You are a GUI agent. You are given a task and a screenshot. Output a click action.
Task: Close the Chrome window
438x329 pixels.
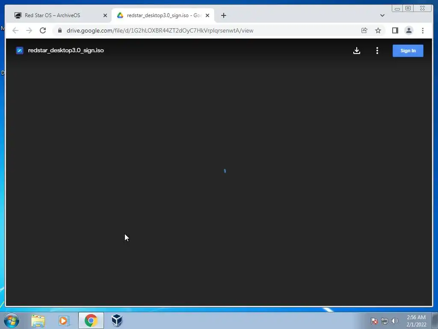(422, 9)
